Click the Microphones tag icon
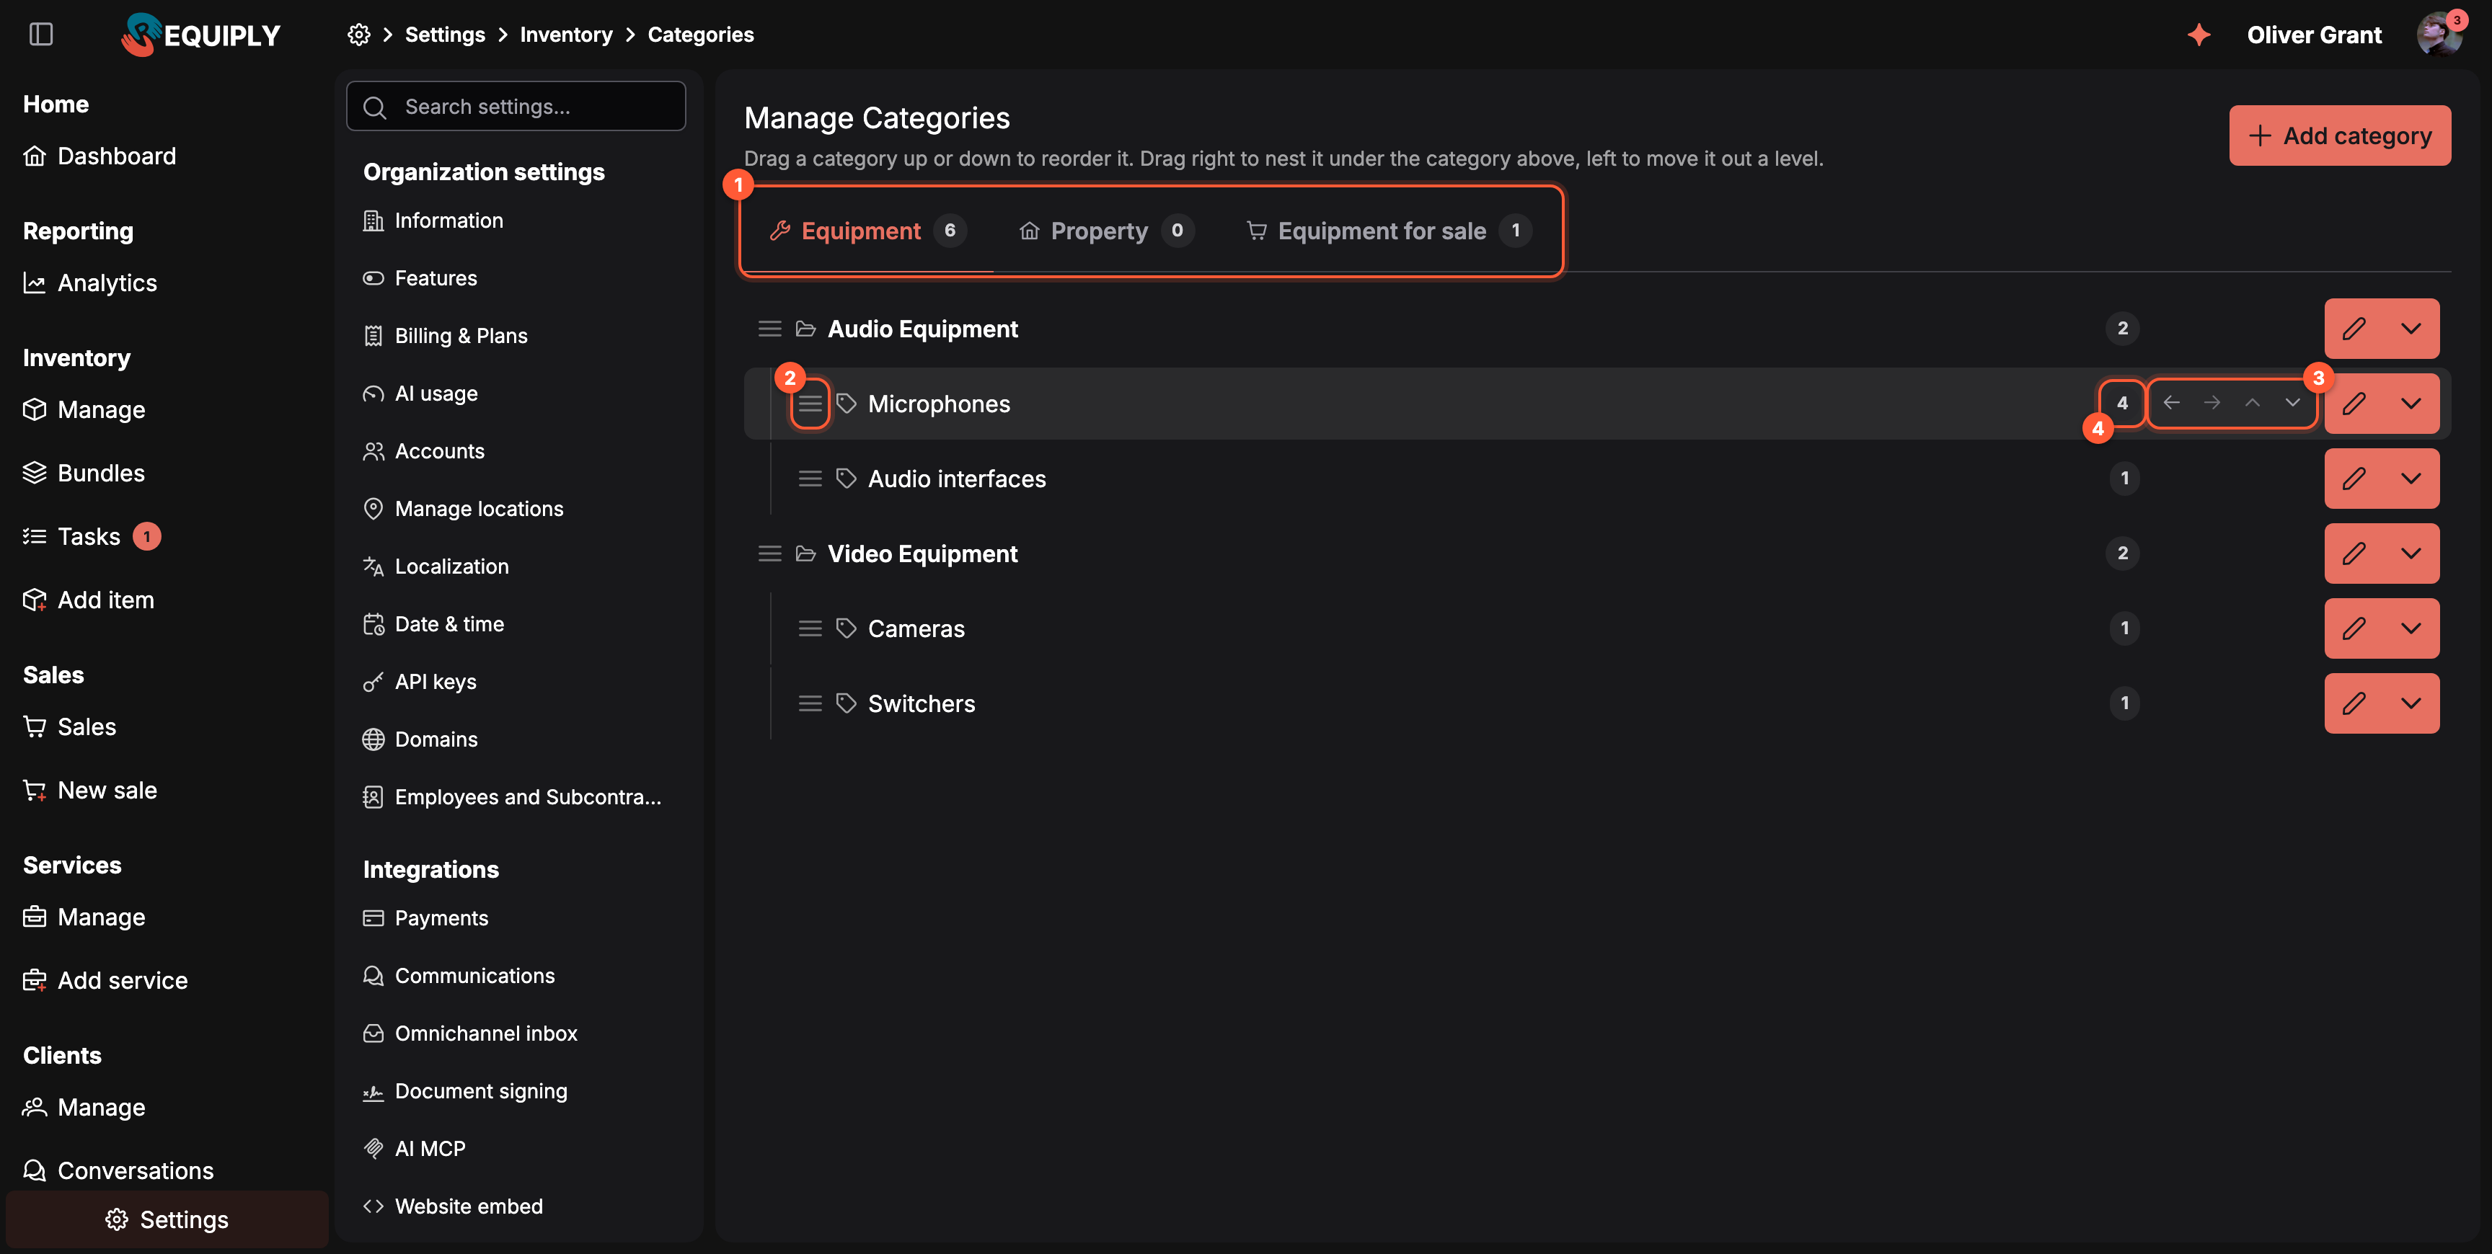 [x=846, y=404]
